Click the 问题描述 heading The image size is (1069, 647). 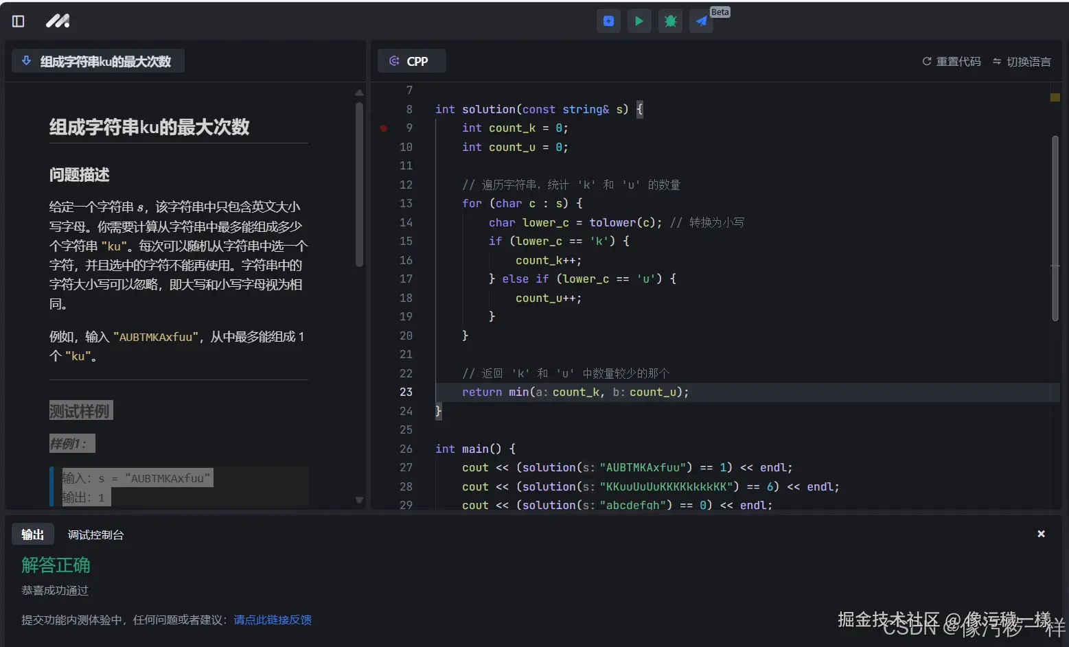pyautogui.click(x=80, y=175)
